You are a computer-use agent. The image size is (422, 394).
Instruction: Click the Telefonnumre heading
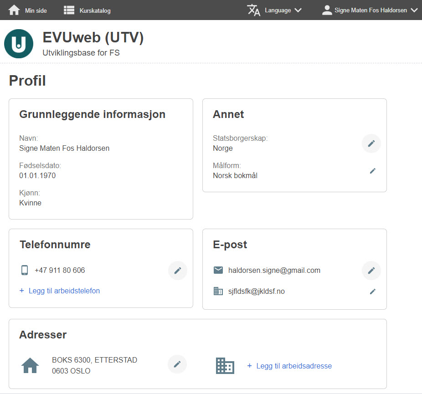pyautogui.click(x=55, y=245)
